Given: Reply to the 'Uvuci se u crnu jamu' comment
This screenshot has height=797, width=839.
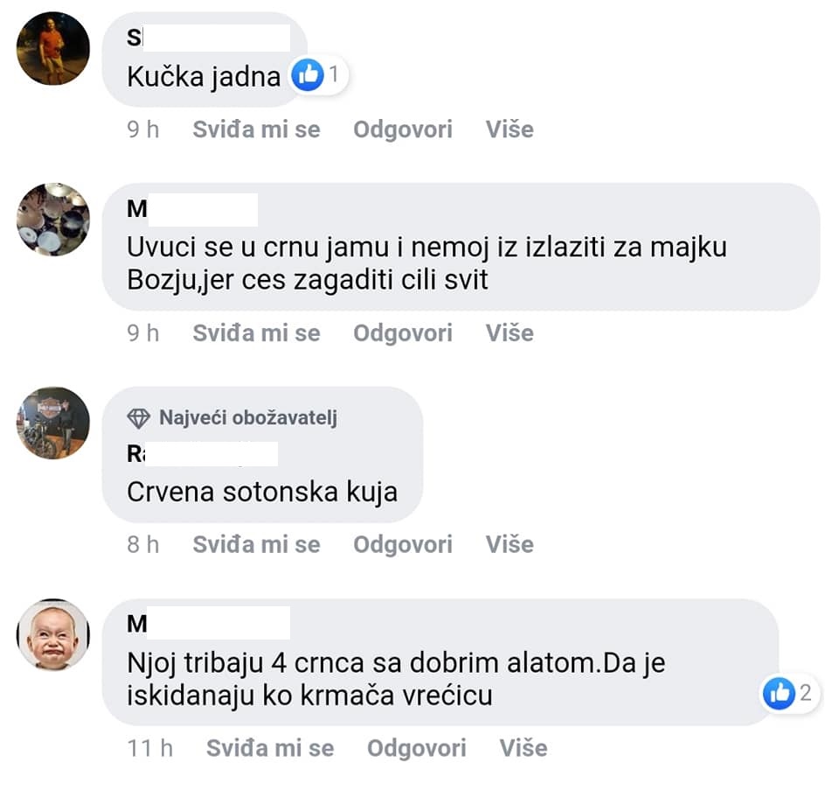Looking at the screenshot, I should (x=403, y=333).
